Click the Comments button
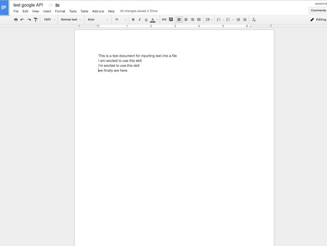This screenshot has width=327, height=246. 318,11
